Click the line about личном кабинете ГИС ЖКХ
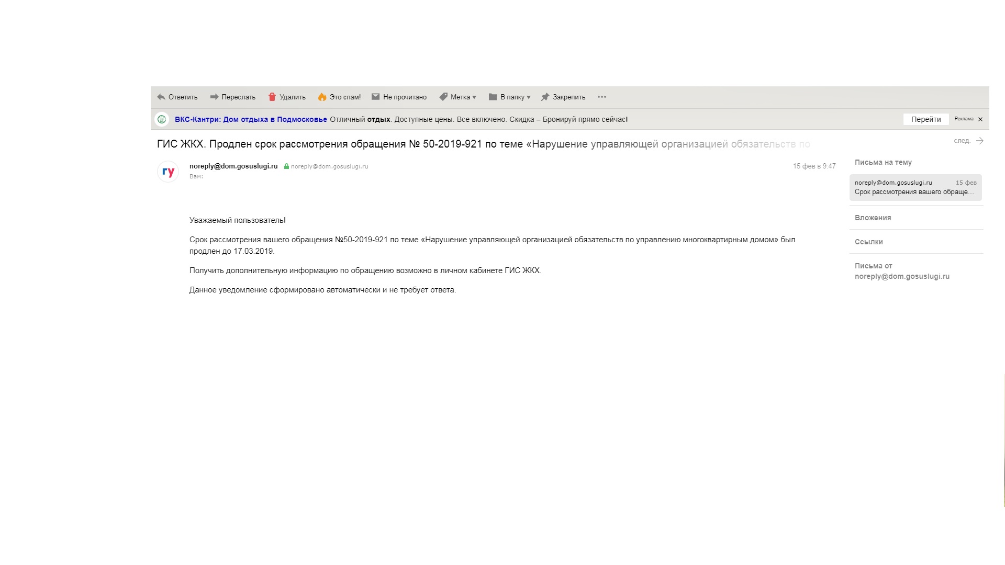 [x=365, y=270]
